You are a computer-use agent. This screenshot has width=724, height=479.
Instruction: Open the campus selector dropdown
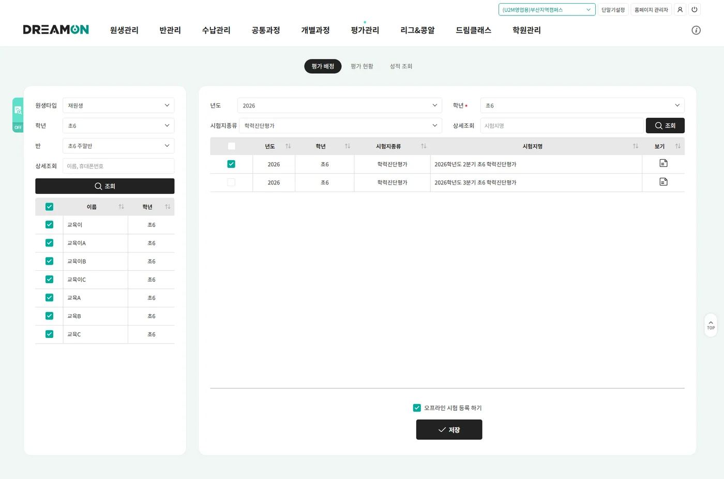(x=547, y=9)
